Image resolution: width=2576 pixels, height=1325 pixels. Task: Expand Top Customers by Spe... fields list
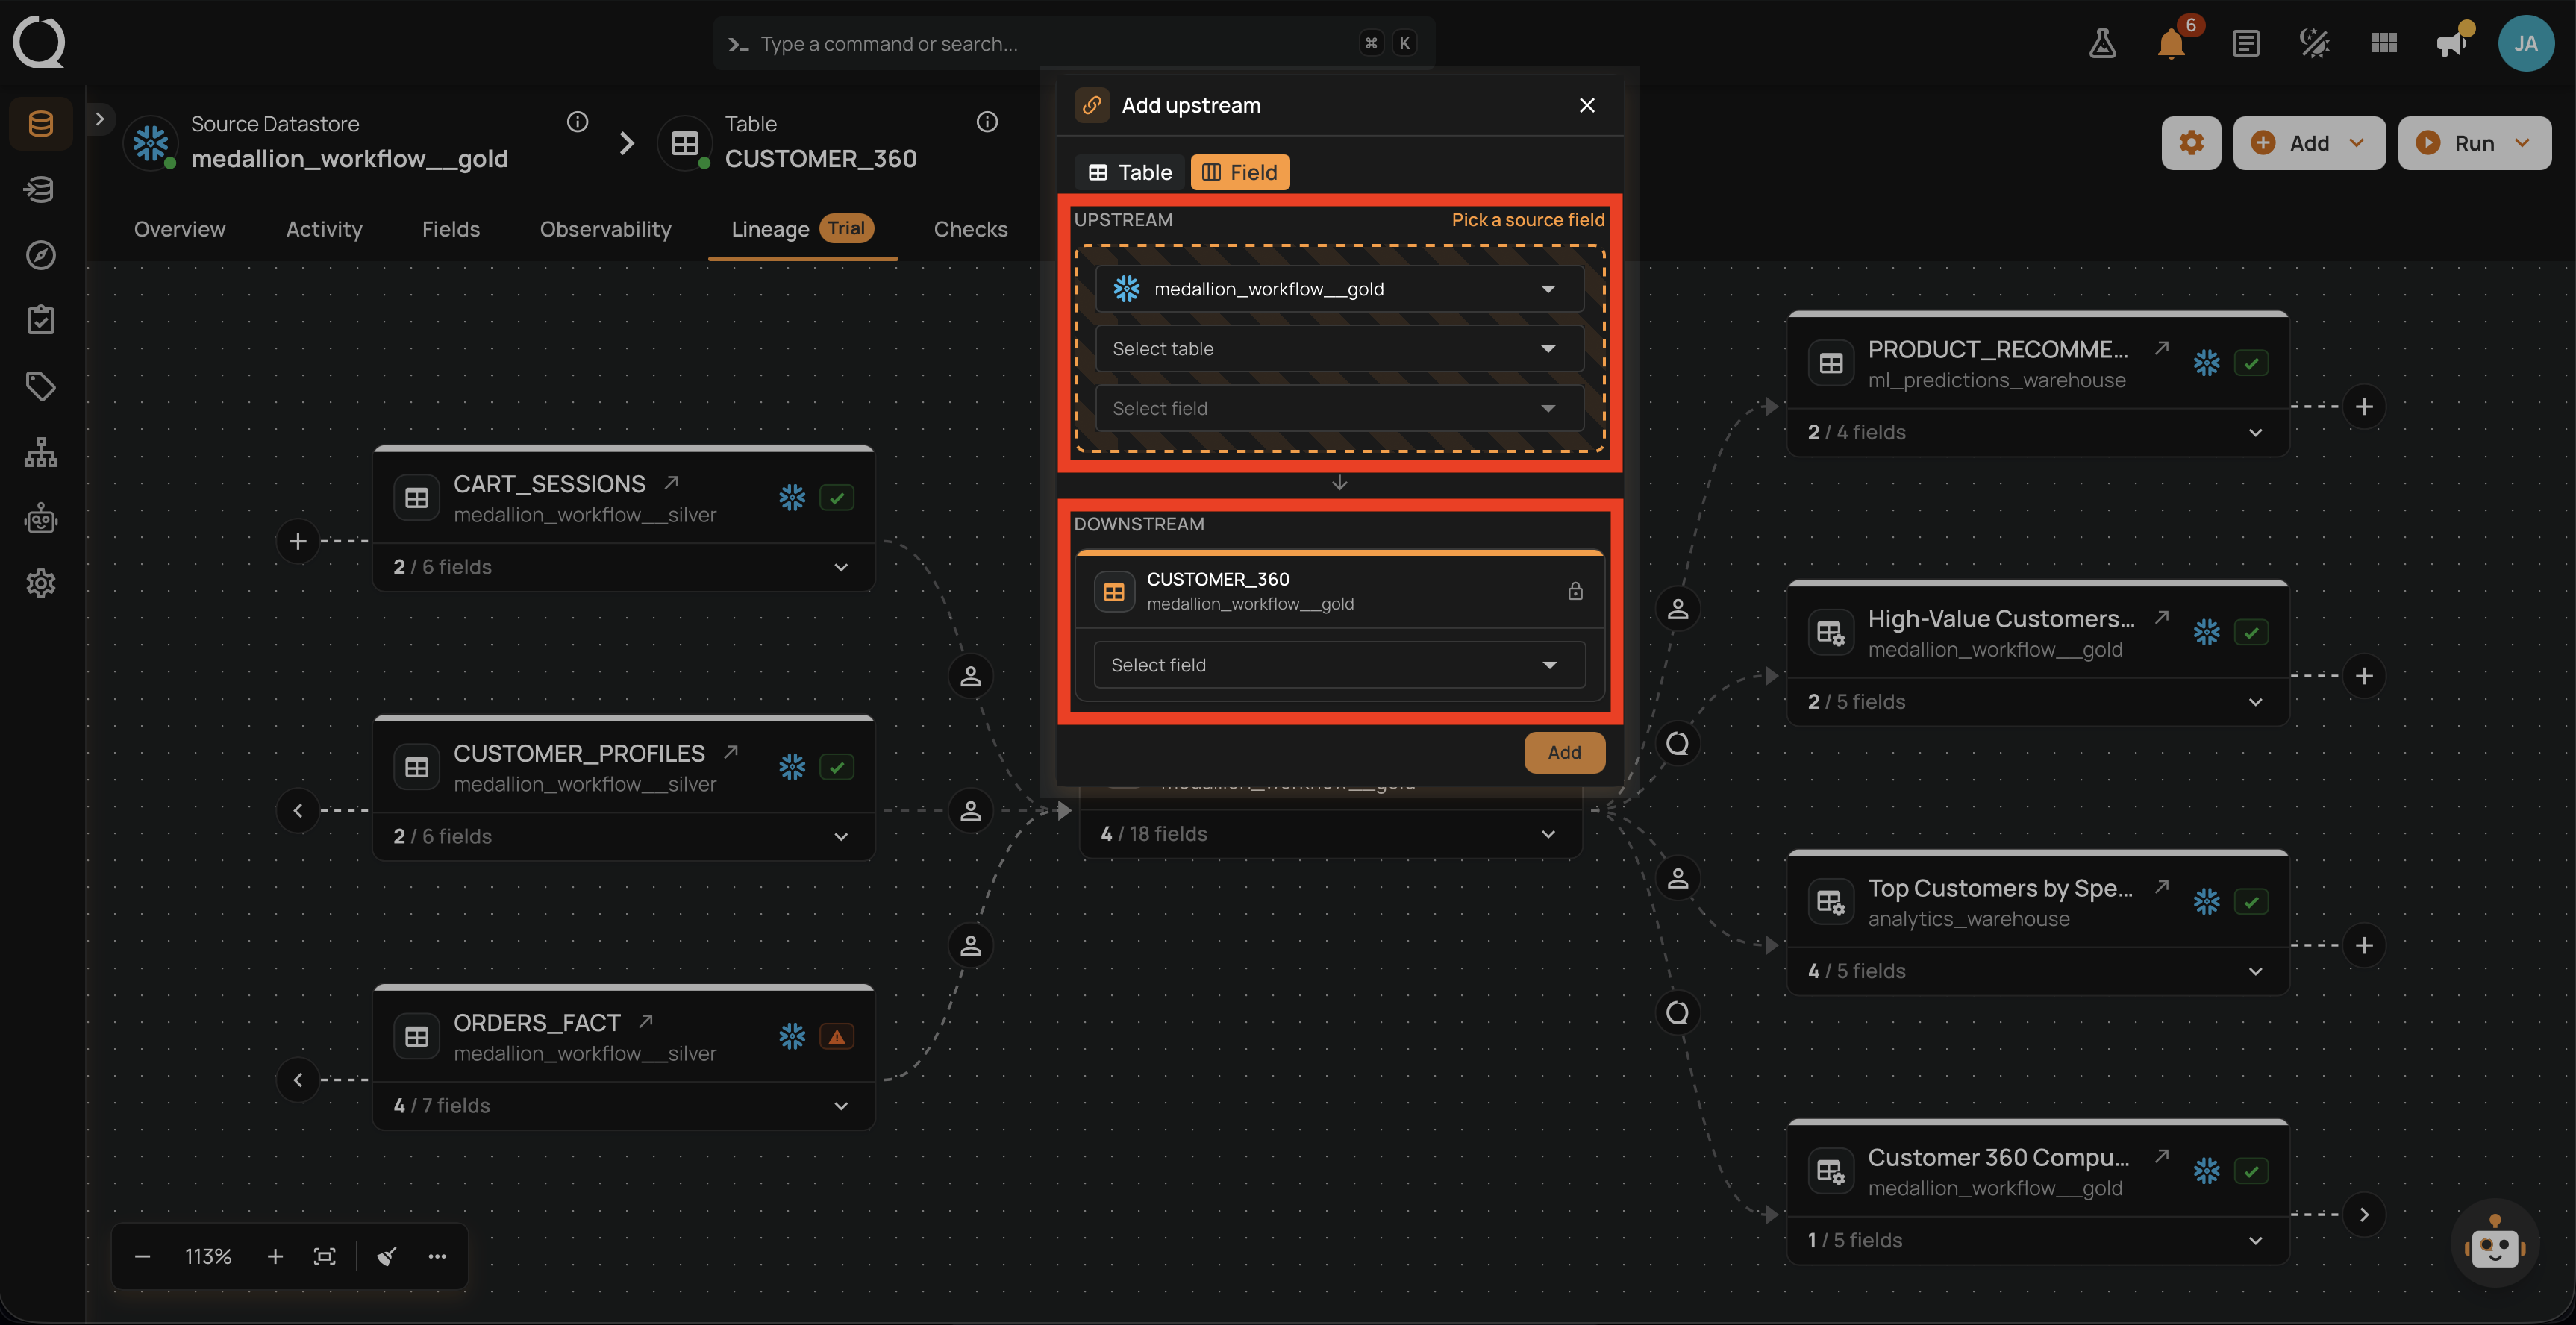coord(2255,971)
